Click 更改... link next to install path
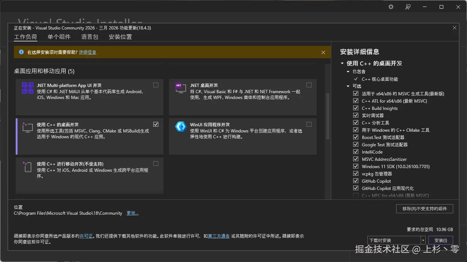 (132, 213)
